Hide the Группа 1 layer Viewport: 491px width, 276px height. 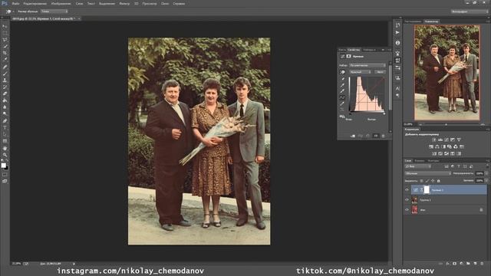point(407,200)
